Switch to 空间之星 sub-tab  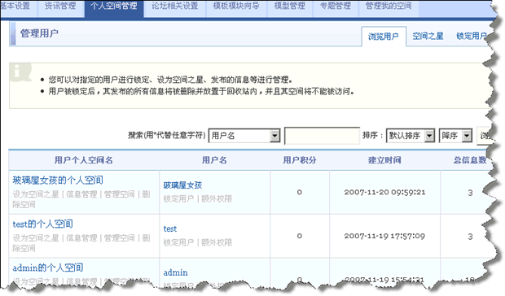(428, 36)
